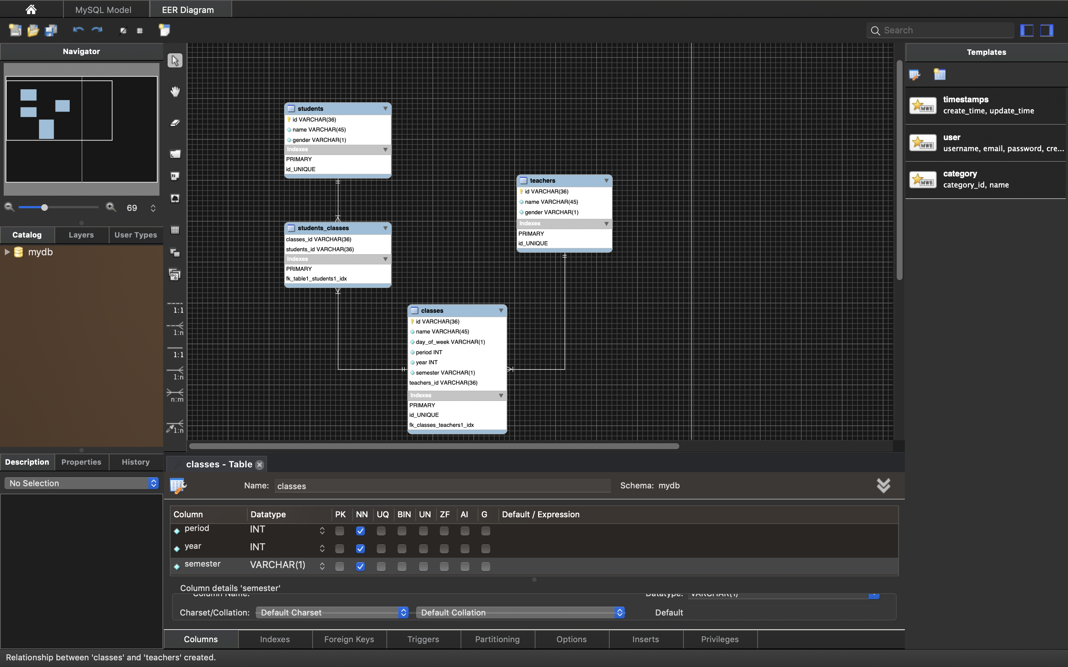1068x667 pixels.
Task: Toggle G checkbox for period column
Action: [x=485, y=531]
